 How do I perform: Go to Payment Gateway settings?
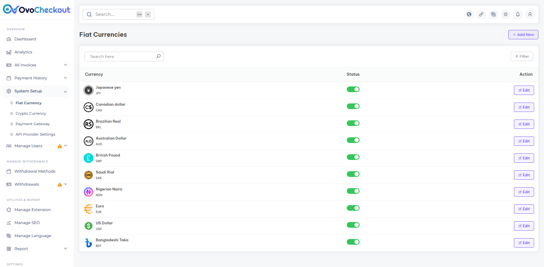[33, 124]
